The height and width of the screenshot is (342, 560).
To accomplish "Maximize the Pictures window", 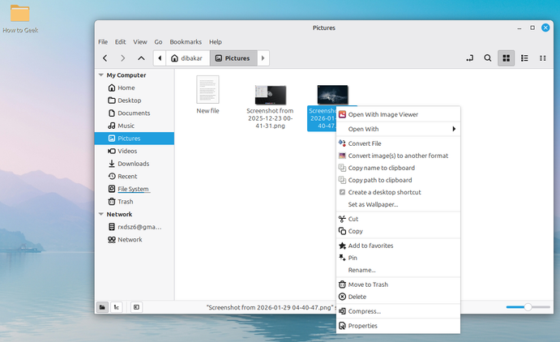I will pyautogui.click(x=532, y=28).
